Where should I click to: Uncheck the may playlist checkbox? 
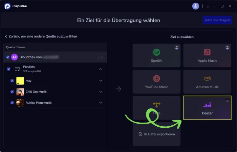coord(12,81)
